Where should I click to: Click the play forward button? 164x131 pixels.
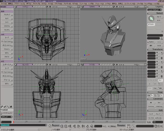pyautogui.click(x=79, y=126)
